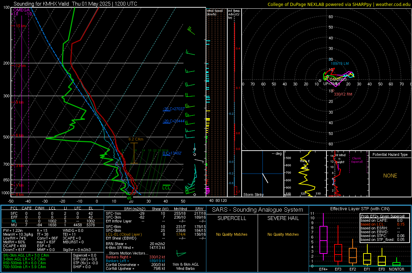
Task: Click the Storm Slinky label
Action: [x=253, y=195]
